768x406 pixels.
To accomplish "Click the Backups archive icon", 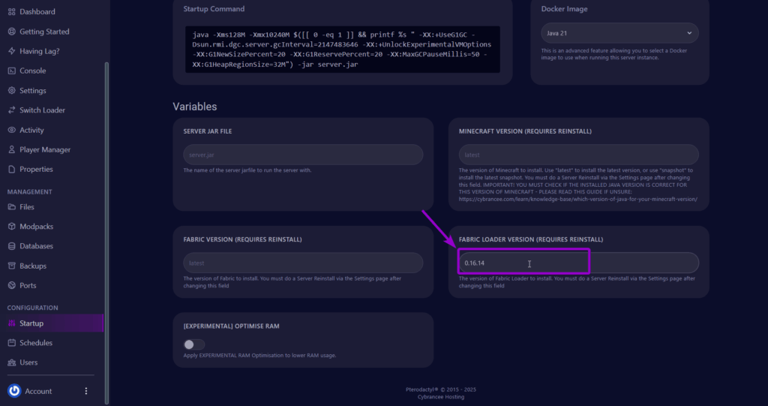I will [x=12, y=266].
